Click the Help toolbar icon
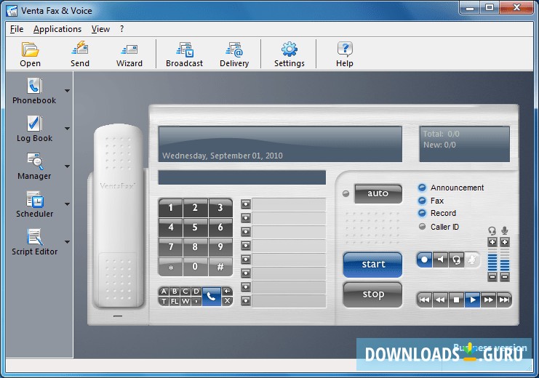 (345, 55)
